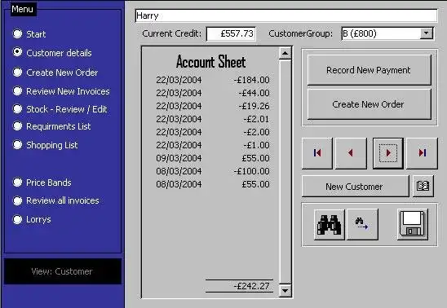Viewport: 447px width, 308px height.
Task: Choose Create New Order in the Menu panel
Action: pos(55,73)
